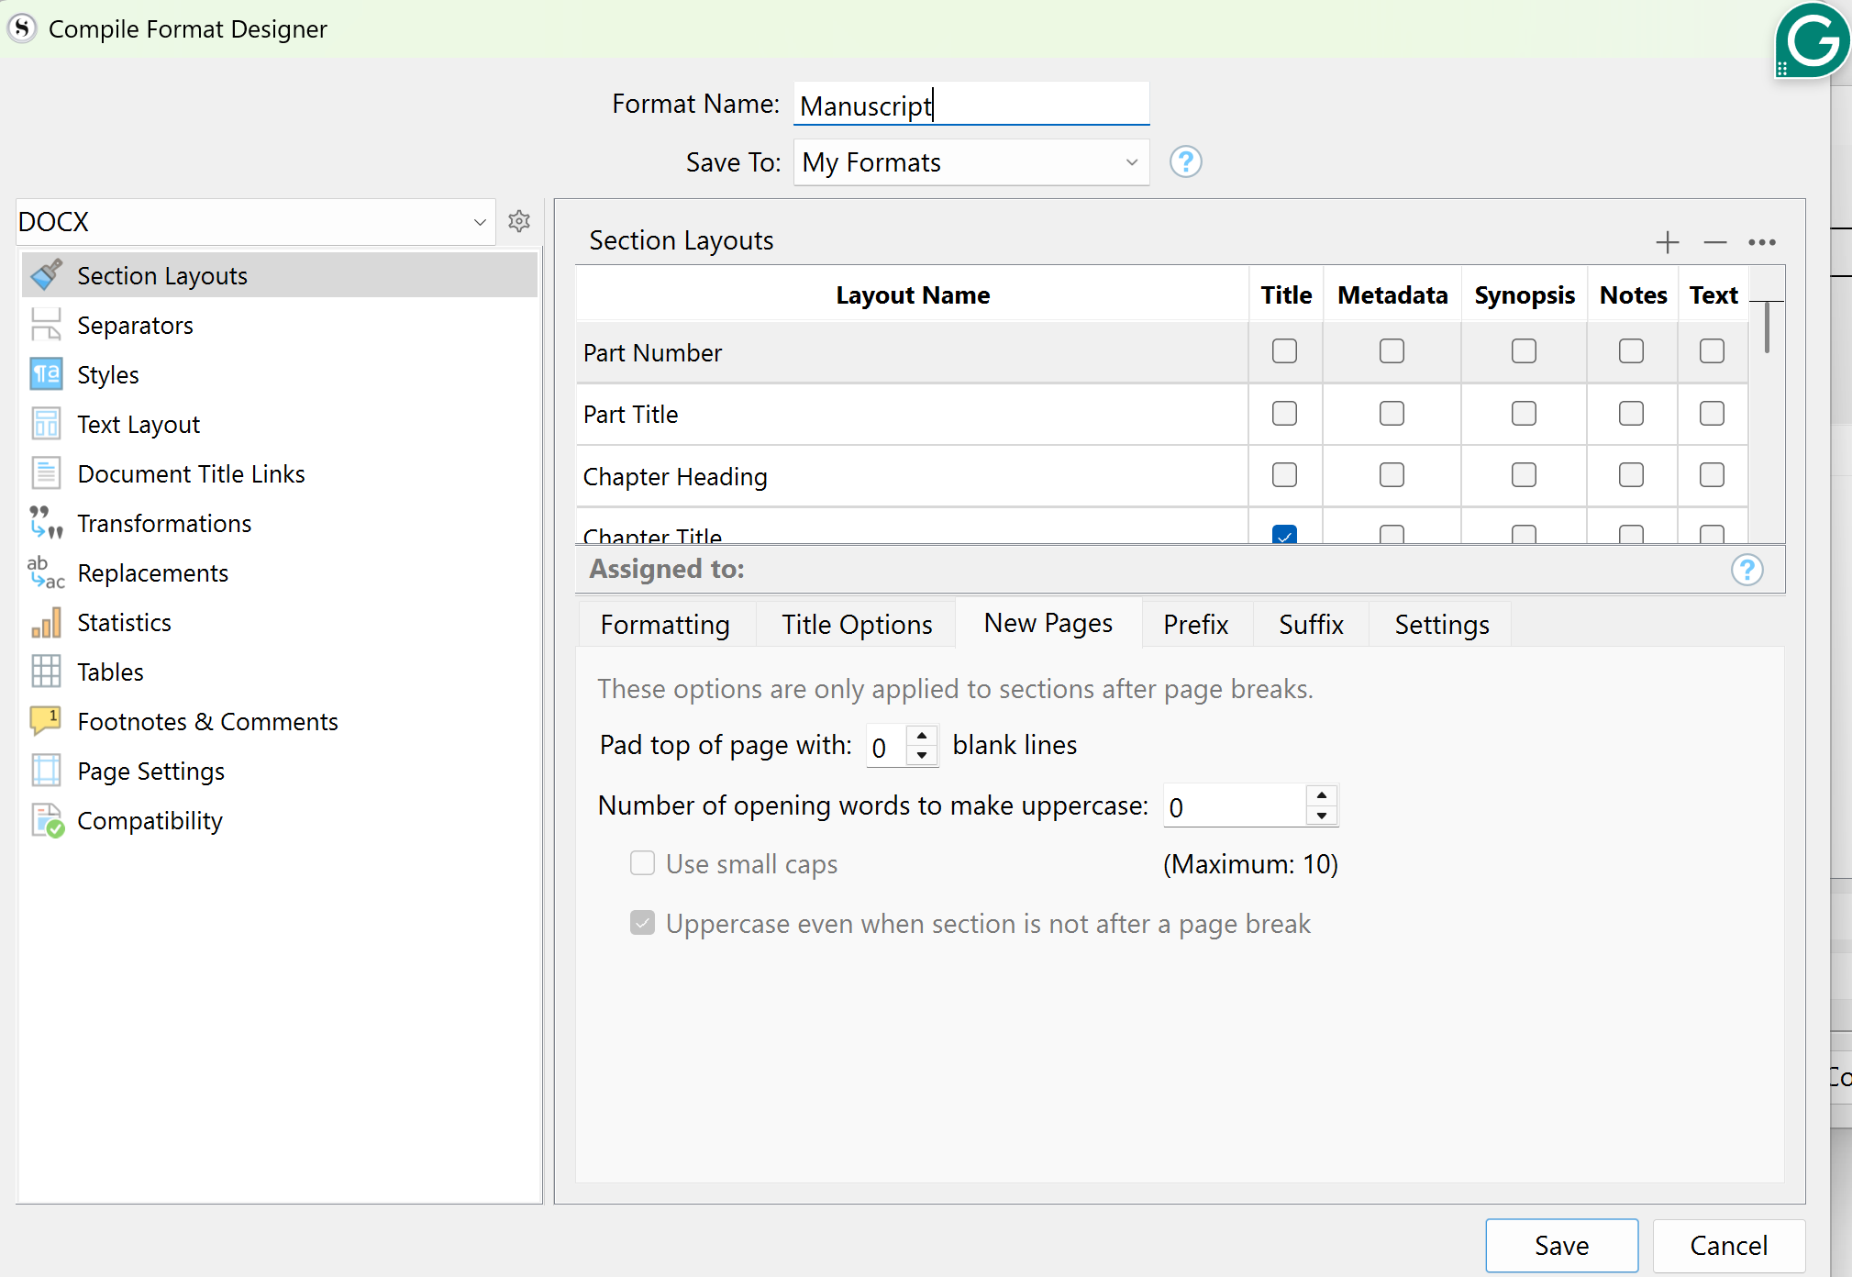Click the help icon next to Save To
The height and width of the screenshot is (1277, 1852).
(x=1185, y=162)
